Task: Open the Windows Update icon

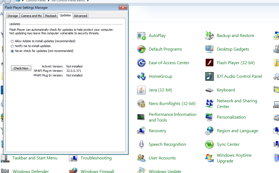Action: click(141, 170)
